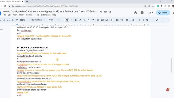Decrease font size with minus button

pyautogui.click(x=63, y=20)
